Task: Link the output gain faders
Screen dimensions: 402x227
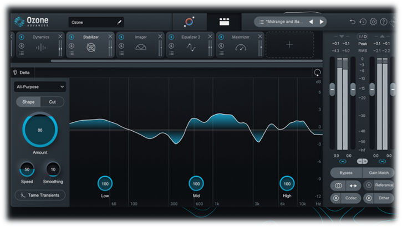Action: 382,162
